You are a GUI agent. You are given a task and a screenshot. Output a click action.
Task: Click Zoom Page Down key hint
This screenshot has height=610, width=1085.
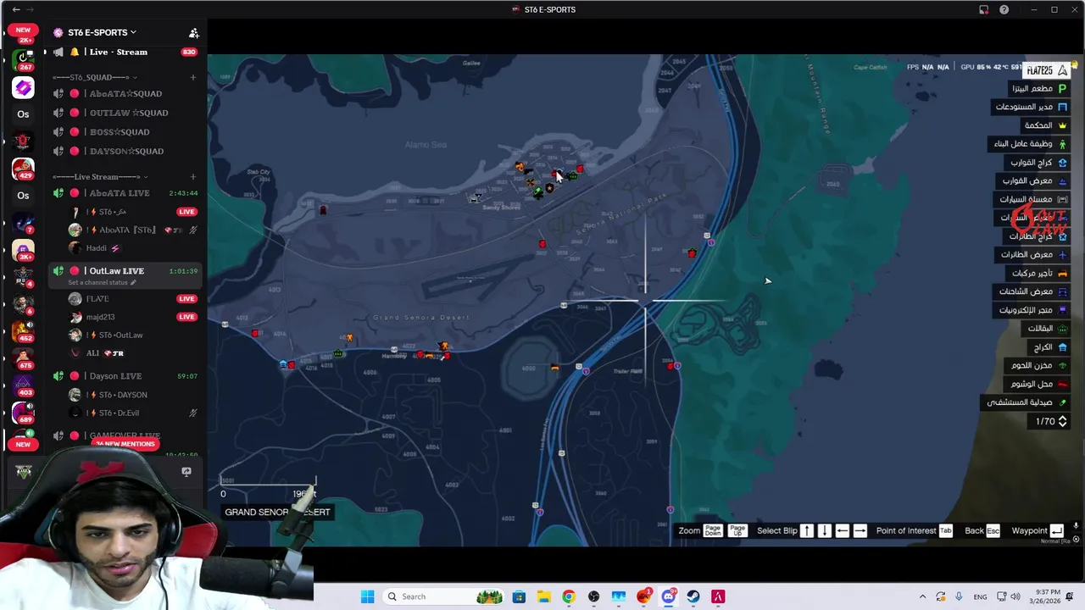[713, 530]
